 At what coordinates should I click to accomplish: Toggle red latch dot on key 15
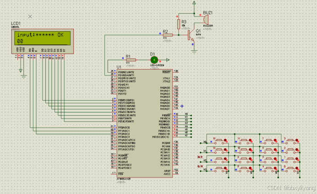(225, 140)
